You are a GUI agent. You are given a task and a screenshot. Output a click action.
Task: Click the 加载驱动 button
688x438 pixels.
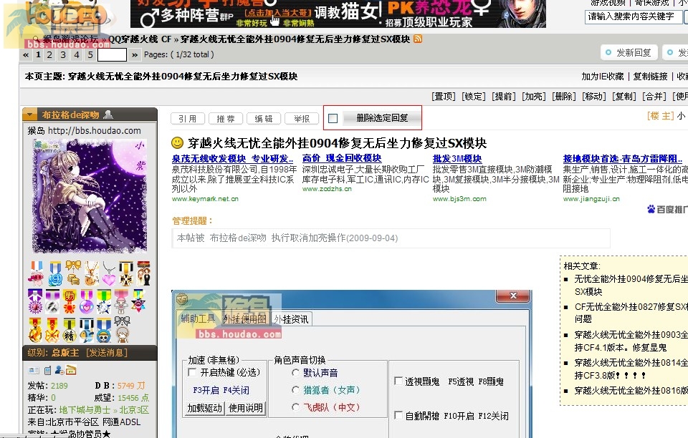click(204, 408)
